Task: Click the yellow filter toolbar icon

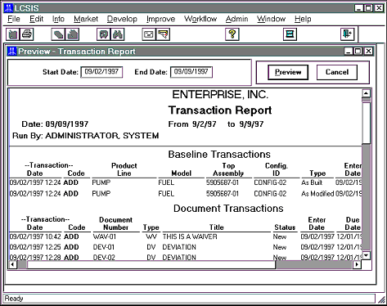Action: tap(163, 34)
